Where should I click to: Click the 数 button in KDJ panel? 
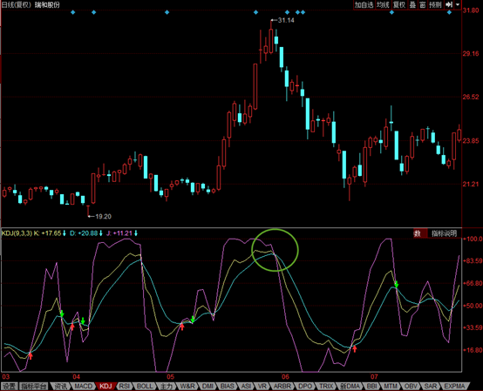pos(418,233)
